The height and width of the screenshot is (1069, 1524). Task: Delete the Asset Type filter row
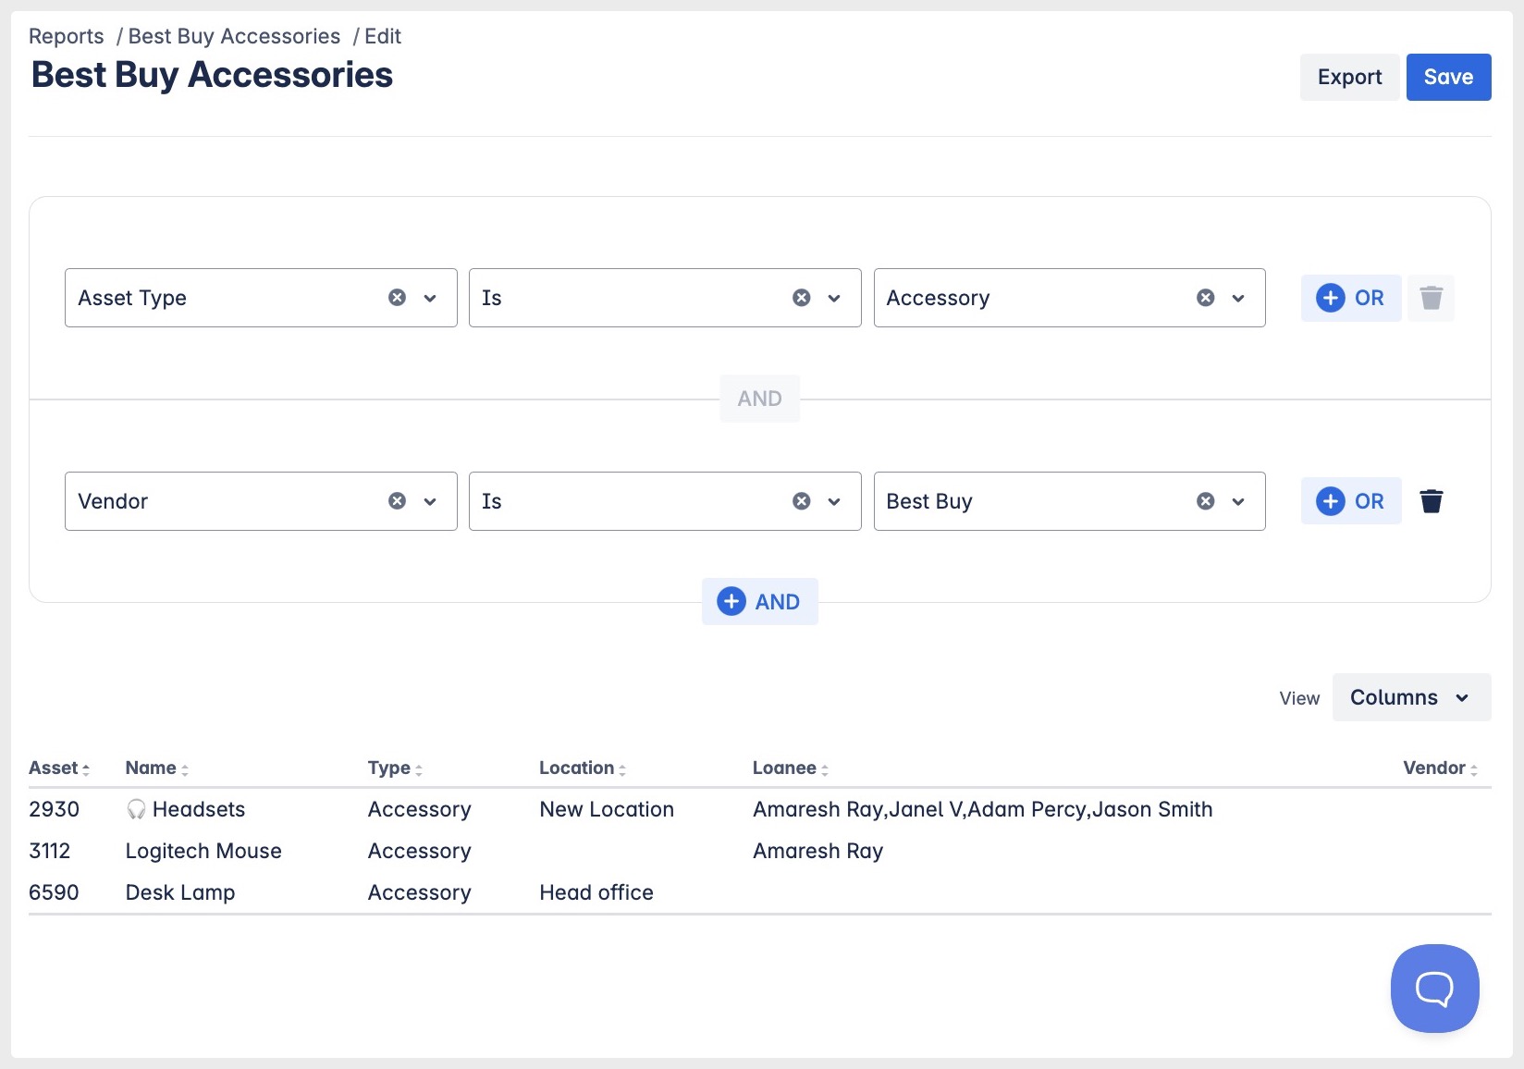pyautogui.click(x=1431, y=298)
